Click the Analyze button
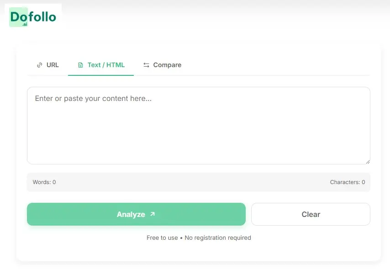This screenshot has width=390, height=269. point(136,214)
